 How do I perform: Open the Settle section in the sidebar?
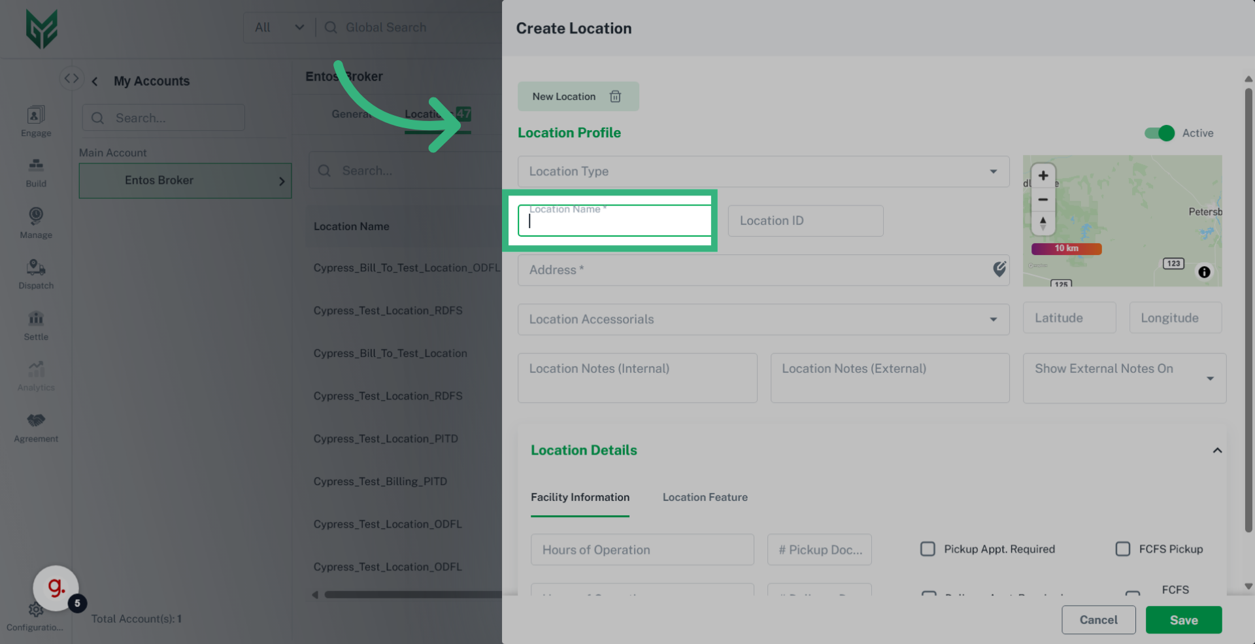pyautogui.click(x=35, y=324)
